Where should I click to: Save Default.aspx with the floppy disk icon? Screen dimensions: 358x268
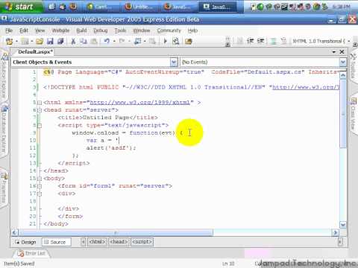pos(50,41)
